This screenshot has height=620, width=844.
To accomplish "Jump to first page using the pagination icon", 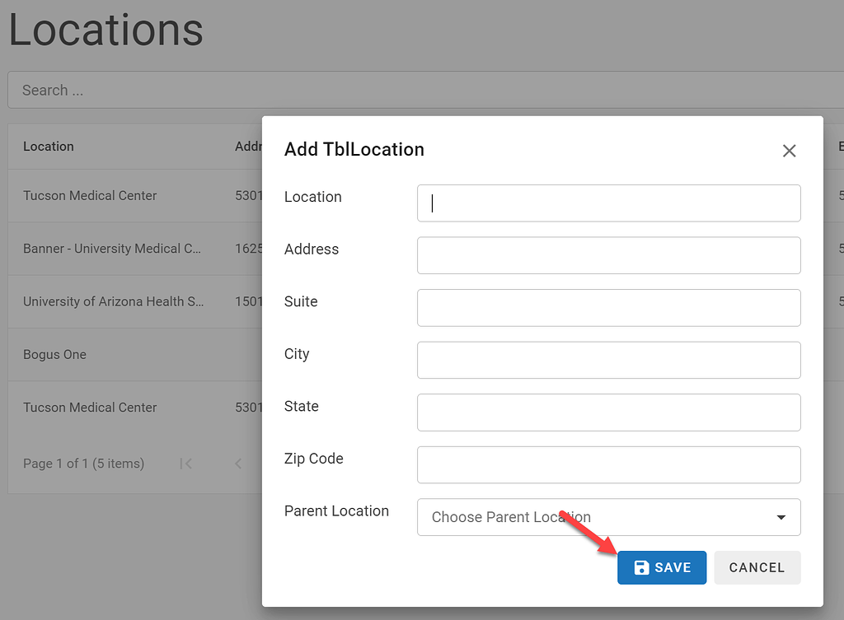I will (185, 464).
